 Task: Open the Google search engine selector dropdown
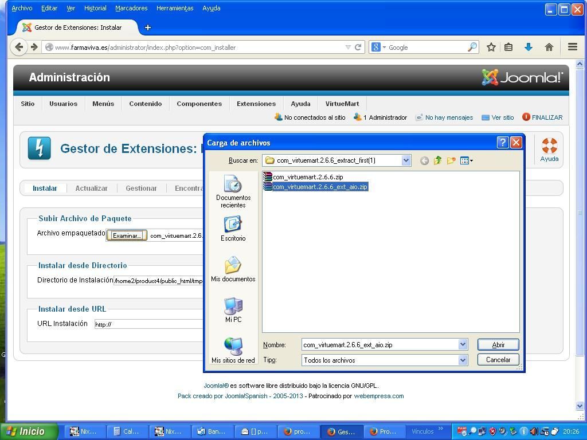tap(378, 47)
